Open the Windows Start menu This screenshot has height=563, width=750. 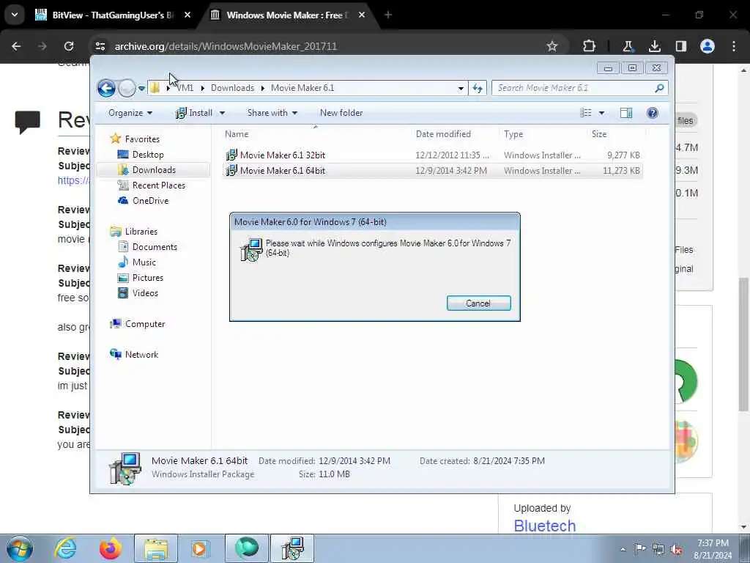(20, 548)
